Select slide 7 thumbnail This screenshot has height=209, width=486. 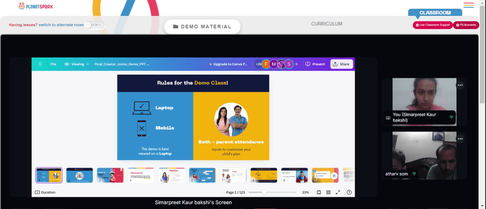[x=233, y=175]
